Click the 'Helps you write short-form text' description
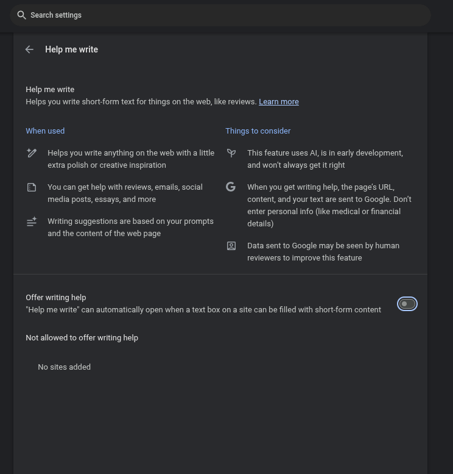The height and width of the screenshot is (474, 453). click(x=141, y=102)
